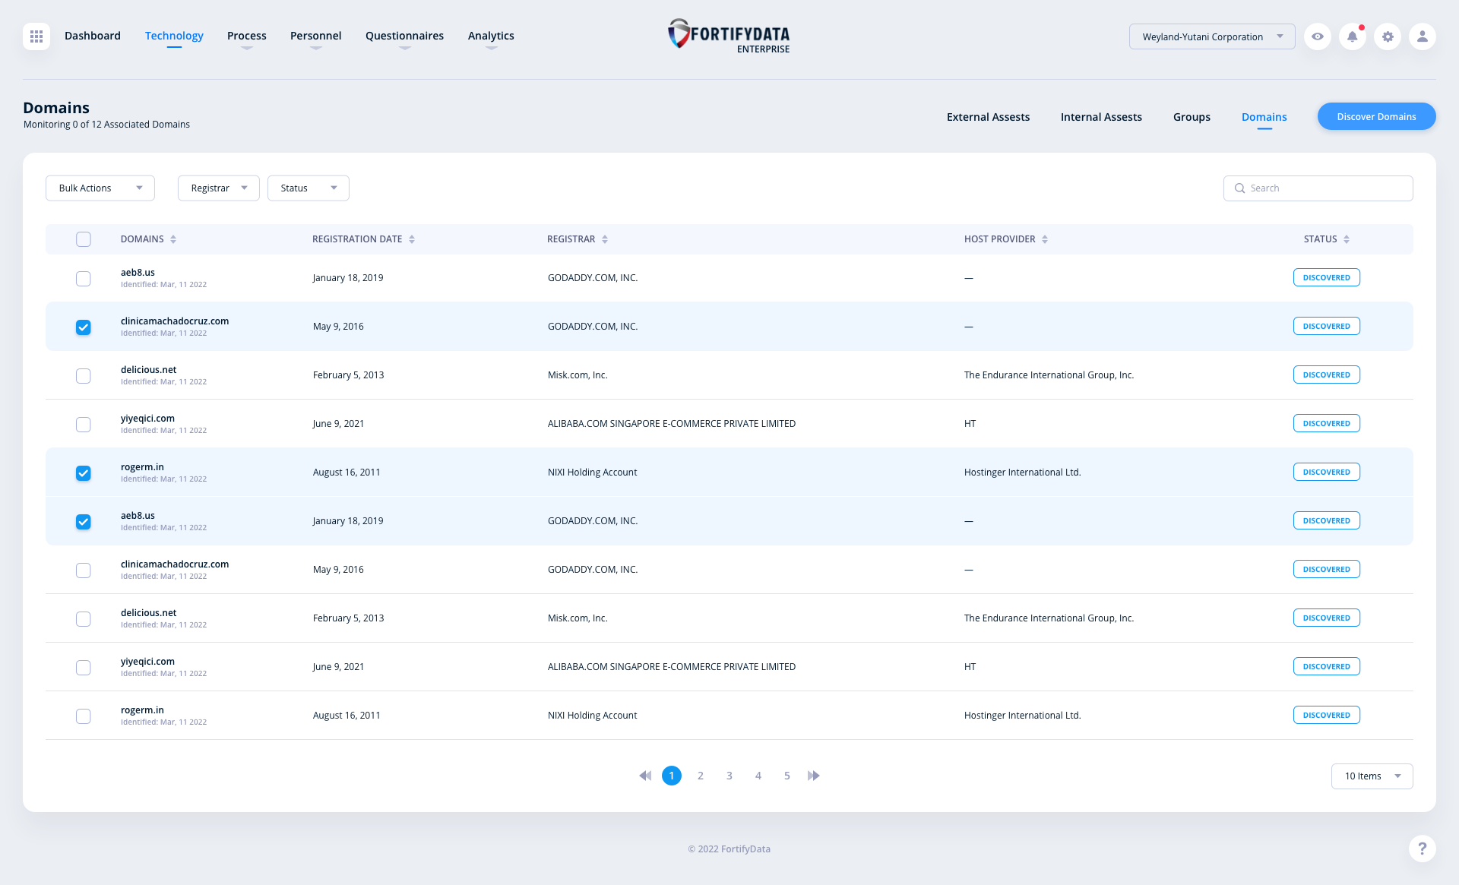The width and height of the screenshot is (1459, 885).
Task: Jump to last page arrow icon
Action: coord(814,776)
